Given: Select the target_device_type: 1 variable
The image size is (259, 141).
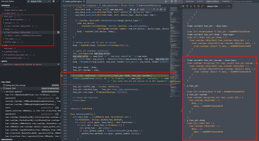Looking at the screenshot, I should [x=15, y=10].
